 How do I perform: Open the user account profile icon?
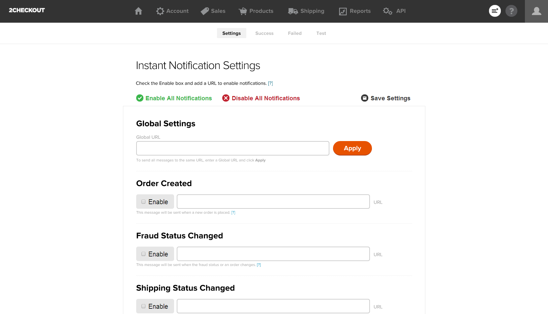point(536,11)
